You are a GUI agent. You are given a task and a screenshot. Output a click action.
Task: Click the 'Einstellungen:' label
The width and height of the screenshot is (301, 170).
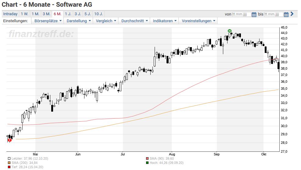pyautogui.click(x=16, y=21)
